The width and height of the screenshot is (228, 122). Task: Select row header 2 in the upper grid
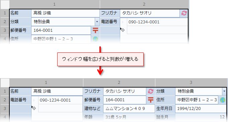click(x=5, y=22)
